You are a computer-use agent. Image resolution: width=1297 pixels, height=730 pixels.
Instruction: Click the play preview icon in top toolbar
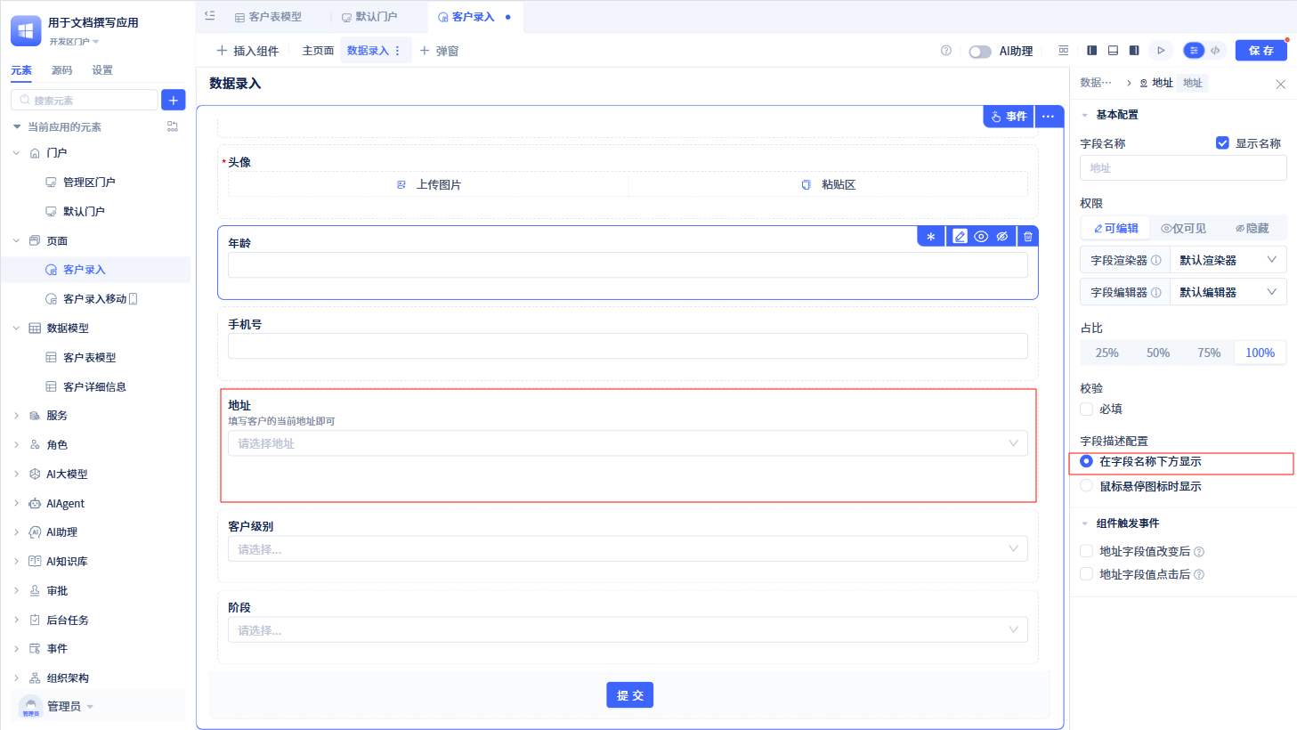click(1161, 51)
